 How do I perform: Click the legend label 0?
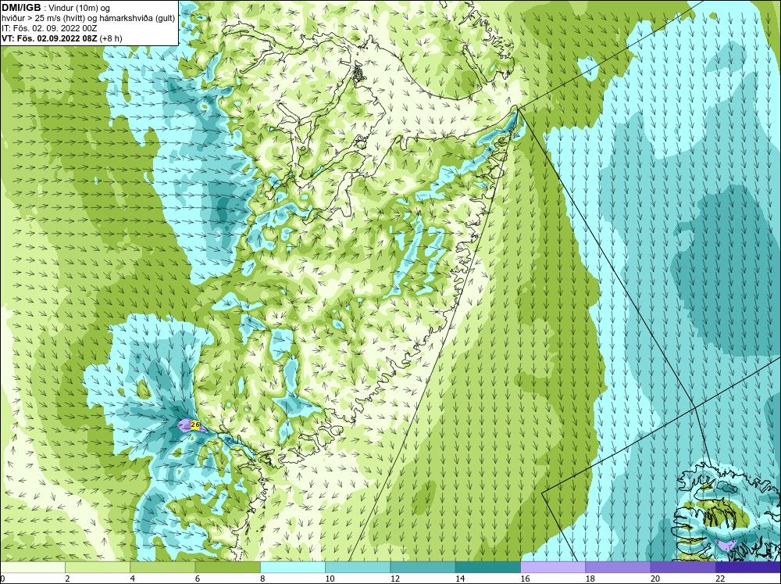click(2, 579)
